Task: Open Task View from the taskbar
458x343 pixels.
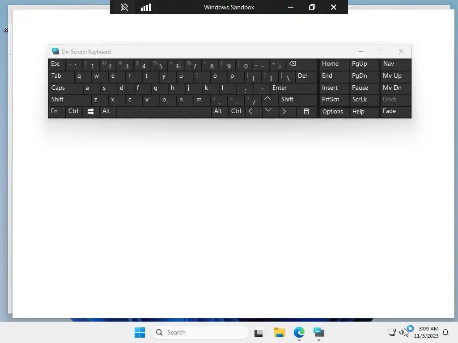Action: pos(259,332)
